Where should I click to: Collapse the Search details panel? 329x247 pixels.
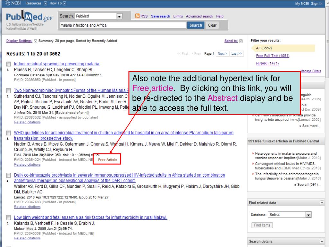(x=322, y=241)
